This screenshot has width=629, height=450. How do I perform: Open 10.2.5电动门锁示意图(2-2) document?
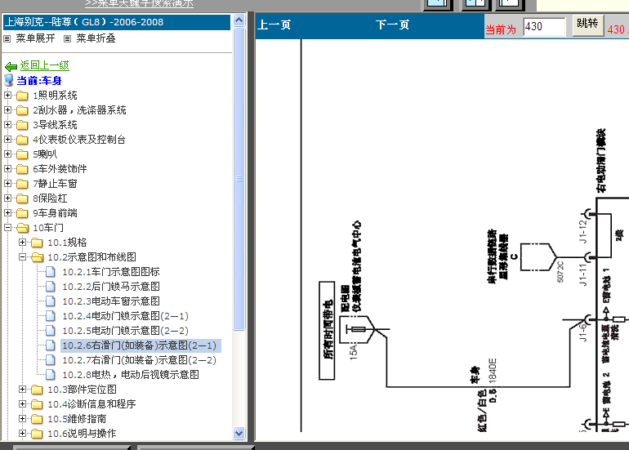point(125,331)
